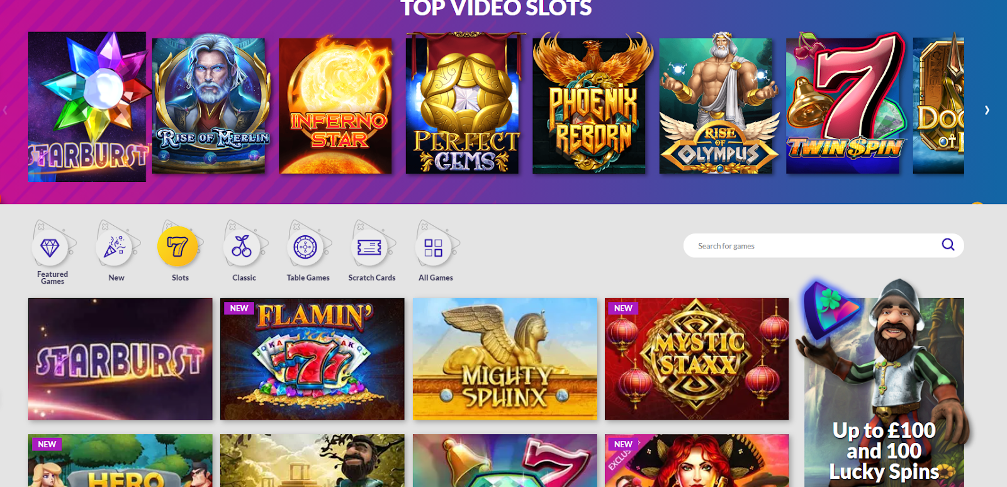This screenshot has height=487, width=1007.
Task: Open the partially visible Doom of Egypt slot
Action: point(938,104)
